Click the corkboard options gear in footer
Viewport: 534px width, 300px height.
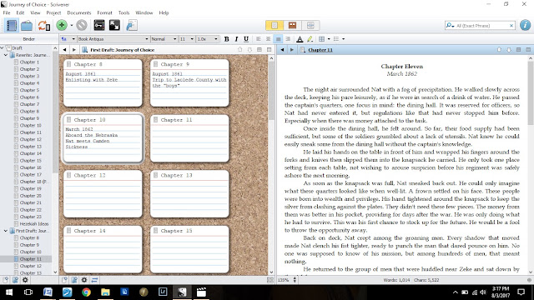point(84,280)
